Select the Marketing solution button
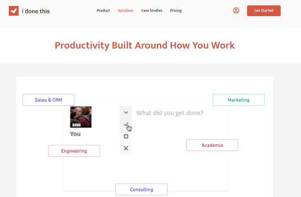 (238, 100)
